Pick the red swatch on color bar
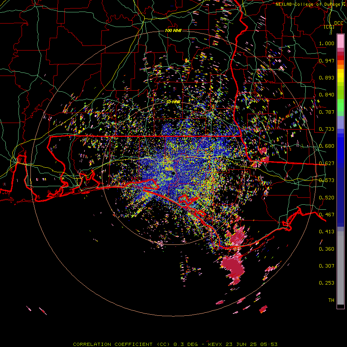 [340, 58]
